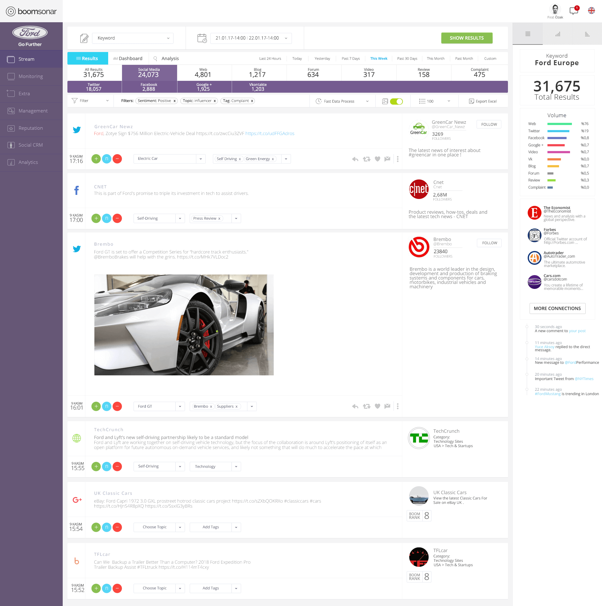Remove the Topic: influencer filter
602x606 pixels.
(215, 101)
